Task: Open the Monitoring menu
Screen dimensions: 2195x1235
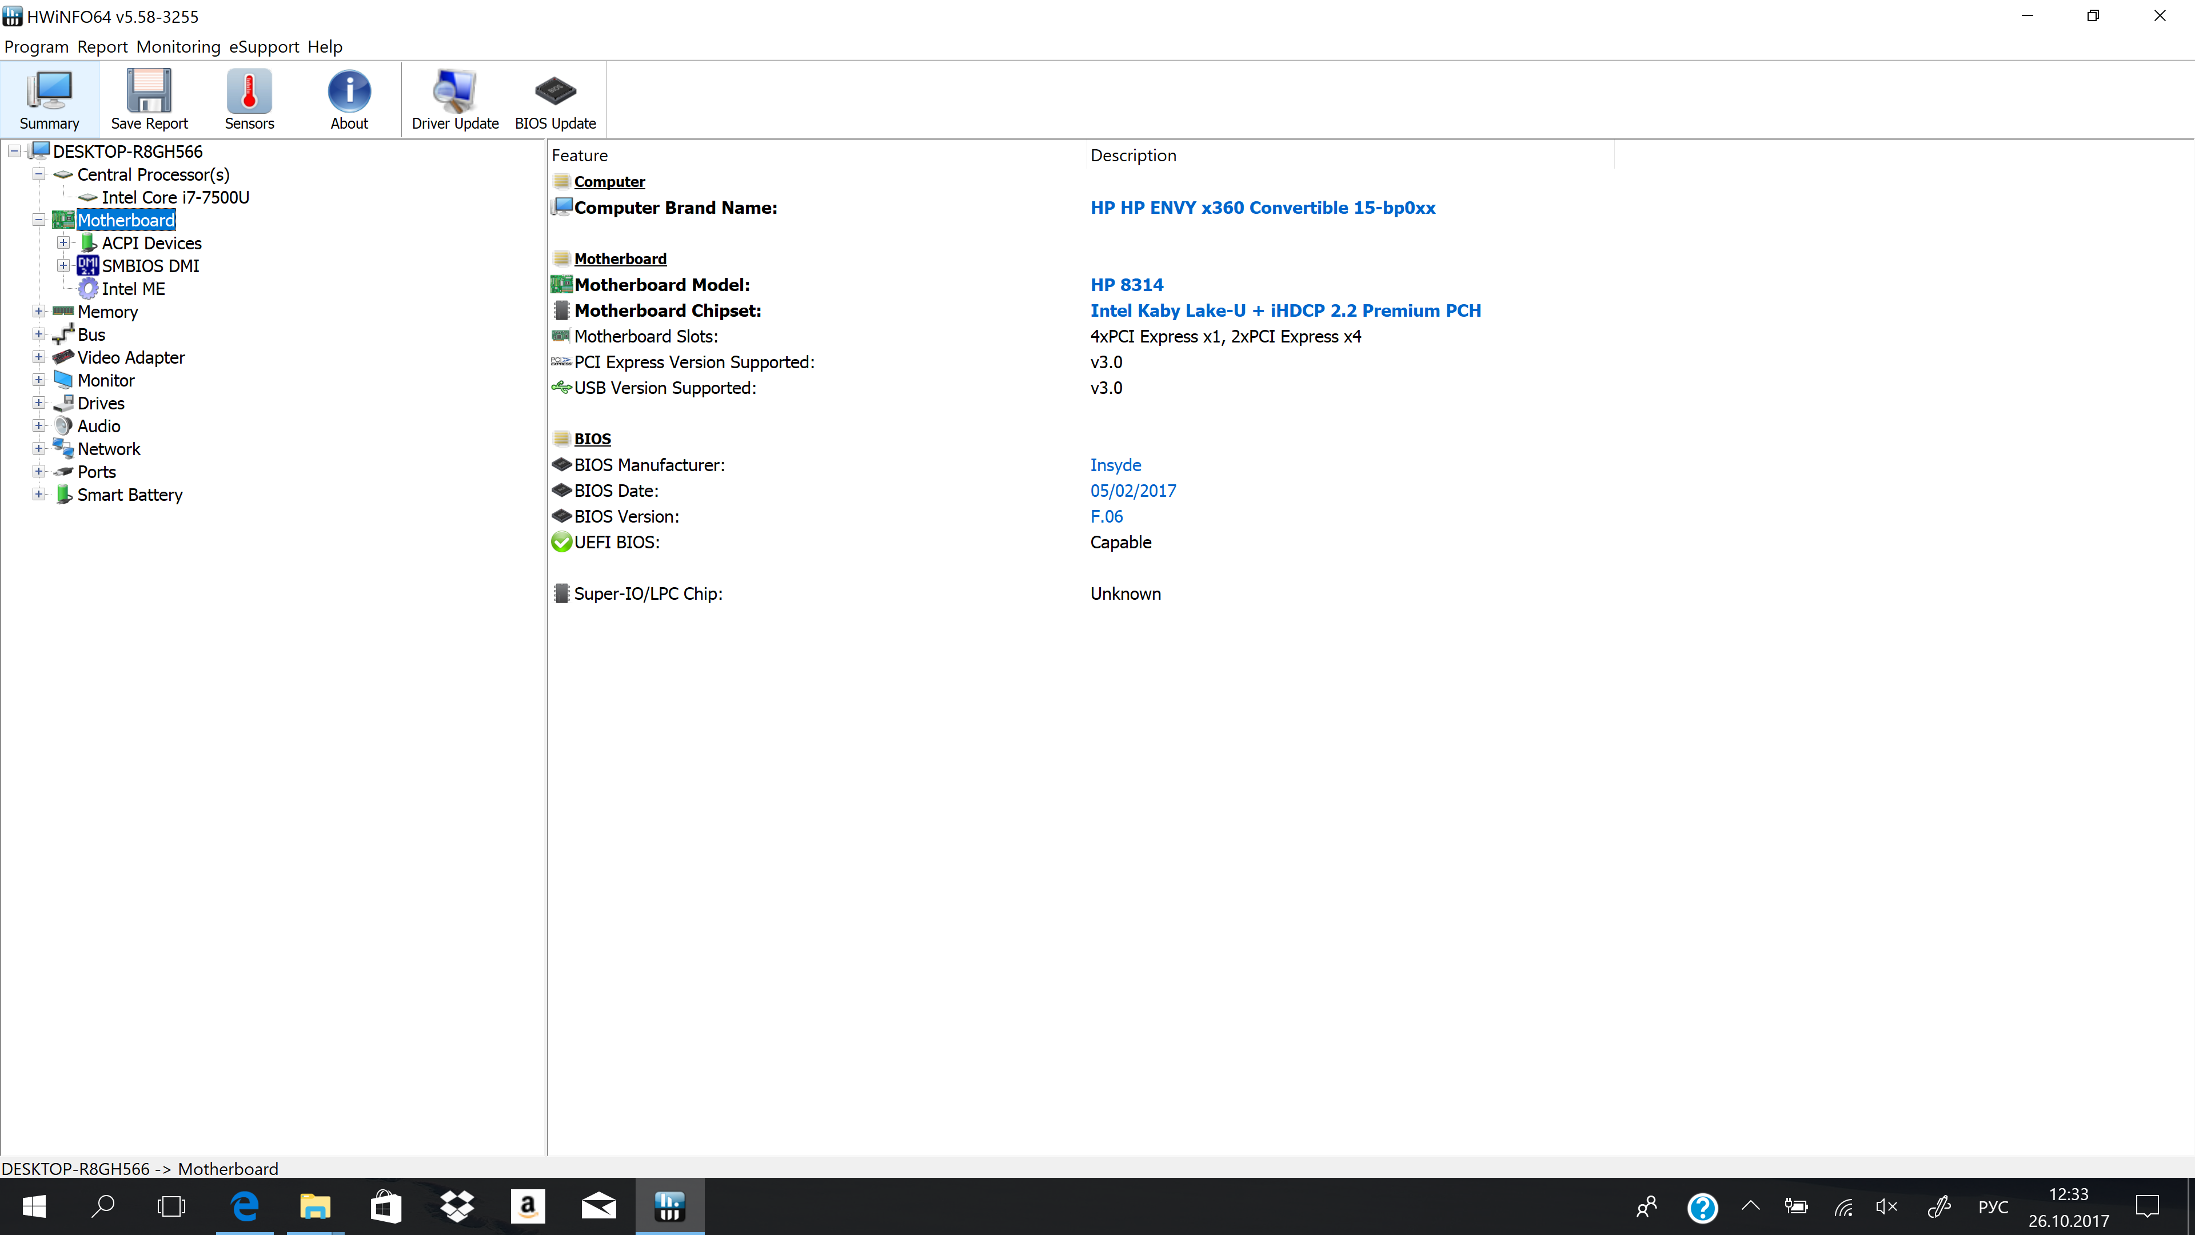Action: coord(178,47)
